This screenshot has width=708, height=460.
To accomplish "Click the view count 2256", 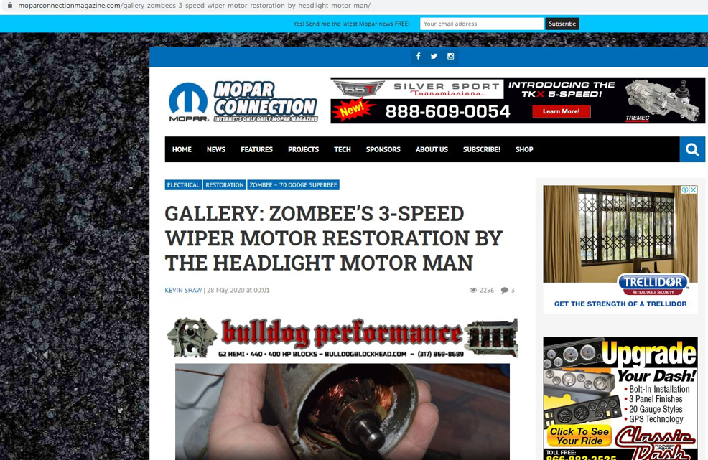I will tap(487, 290).
